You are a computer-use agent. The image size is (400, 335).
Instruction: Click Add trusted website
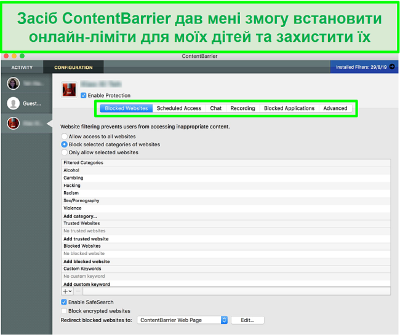point(86,238)
